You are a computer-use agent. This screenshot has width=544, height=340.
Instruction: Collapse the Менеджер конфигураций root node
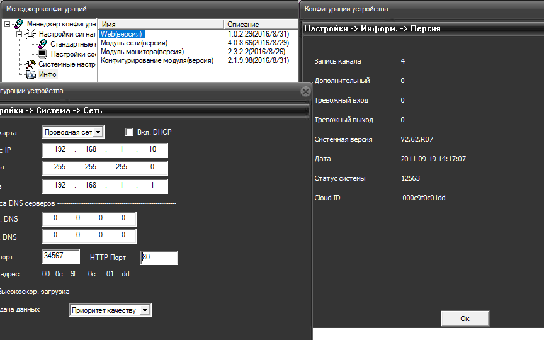[x=7, y=24]
